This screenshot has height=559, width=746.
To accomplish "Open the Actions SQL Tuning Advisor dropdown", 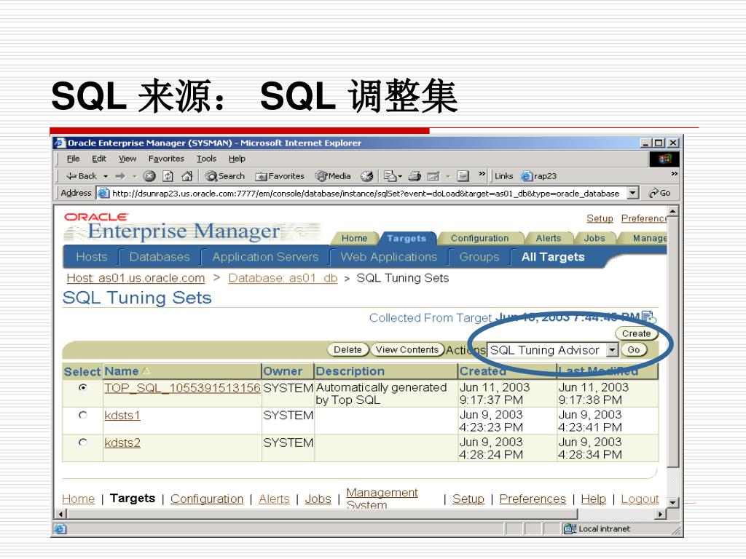I will [612, 350].
